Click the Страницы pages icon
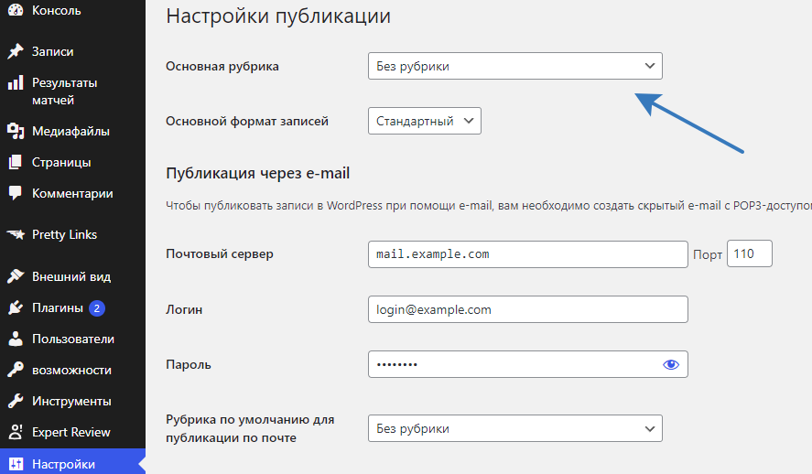The image size is (812, 474). coord(16,163)
